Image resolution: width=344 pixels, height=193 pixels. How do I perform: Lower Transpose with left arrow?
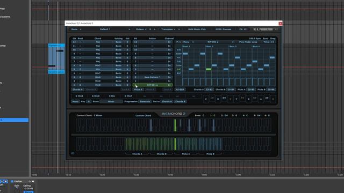(x=175, y=29)
